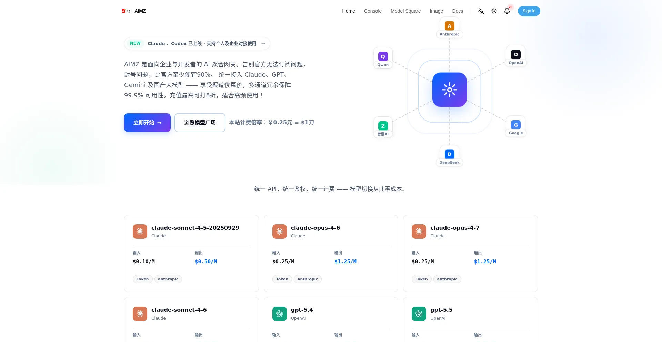Viewport: 662px width, 342px height.
Task: Click the Sign in button
Action: (x=529, y=11)
